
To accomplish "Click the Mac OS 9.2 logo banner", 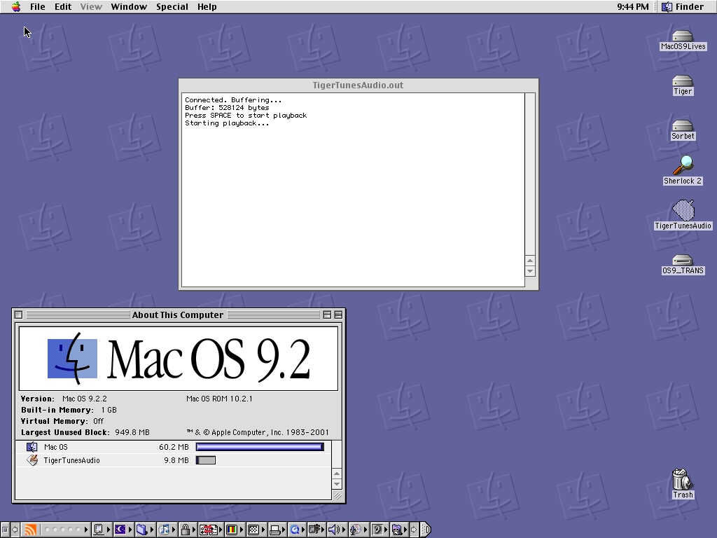I will click(x=179, y=359).
